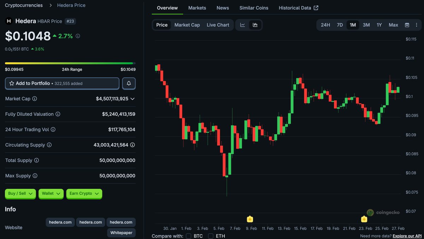This screenshot has width=424, height=239.
Task: Select the Live Chart toggle
Action: click(218, 25)
